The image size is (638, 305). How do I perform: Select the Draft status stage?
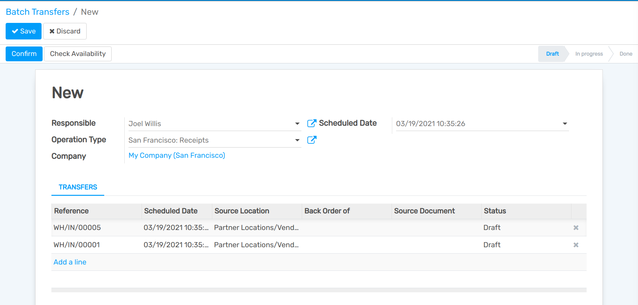tap(552, 54)
